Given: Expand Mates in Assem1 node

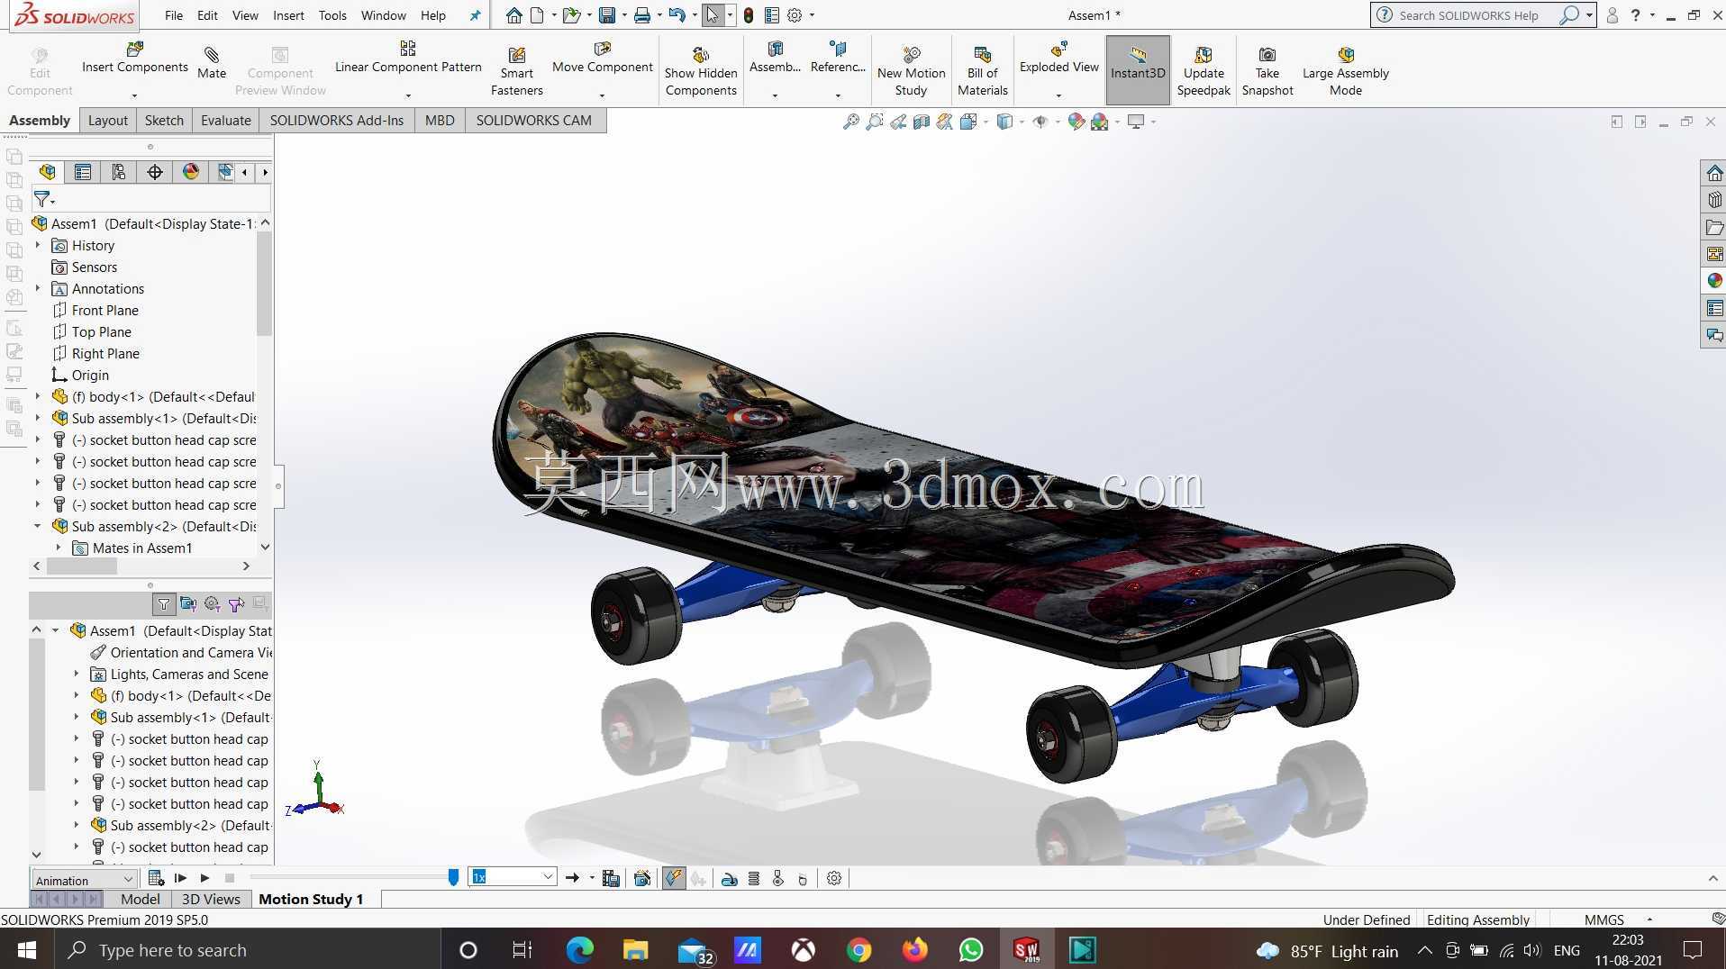Looking at the screenshot, I should tap(59, 548).
